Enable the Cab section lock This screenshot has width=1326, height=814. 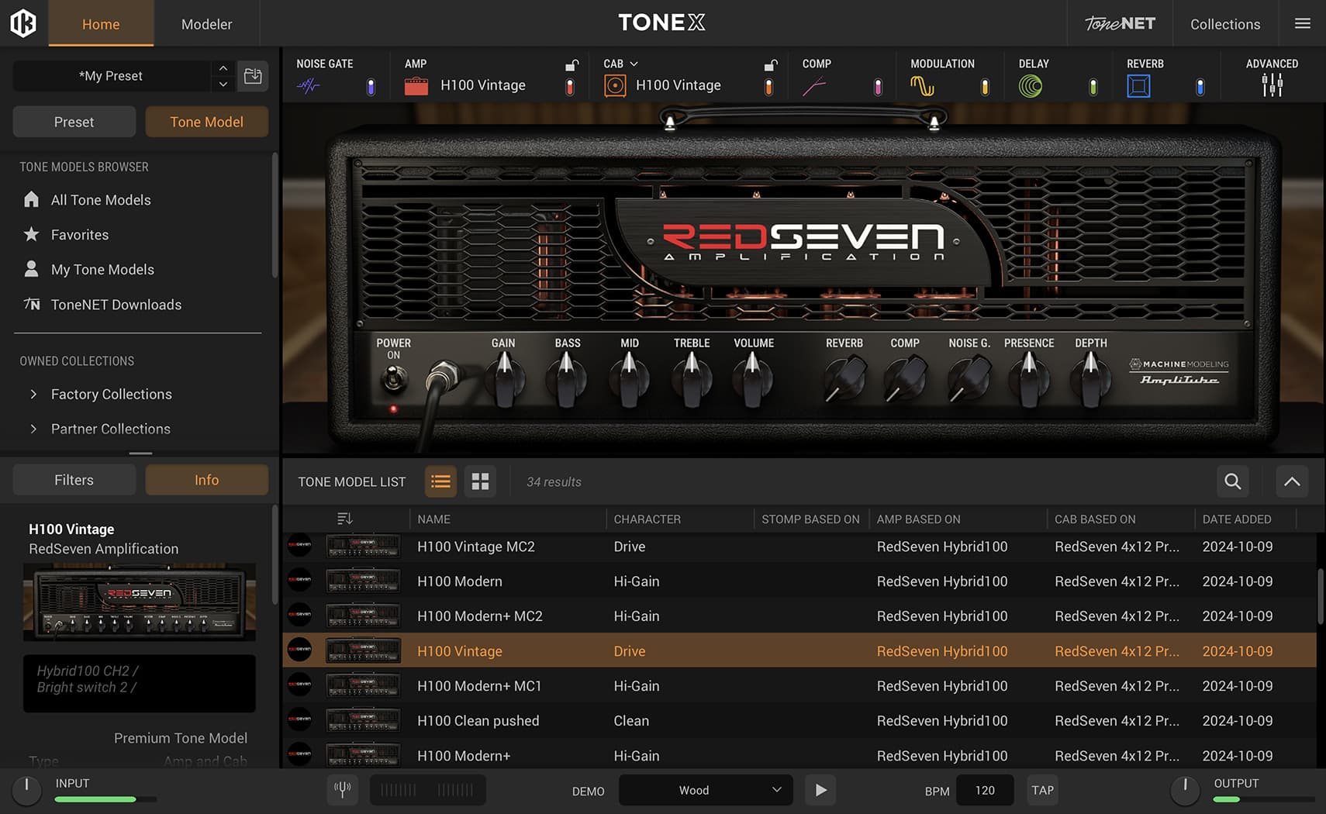(769, 66)
